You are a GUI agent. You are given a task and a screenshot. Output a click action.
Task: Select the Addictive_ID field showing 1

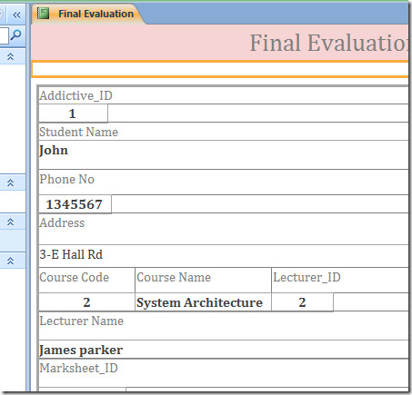tap(73, 114)
